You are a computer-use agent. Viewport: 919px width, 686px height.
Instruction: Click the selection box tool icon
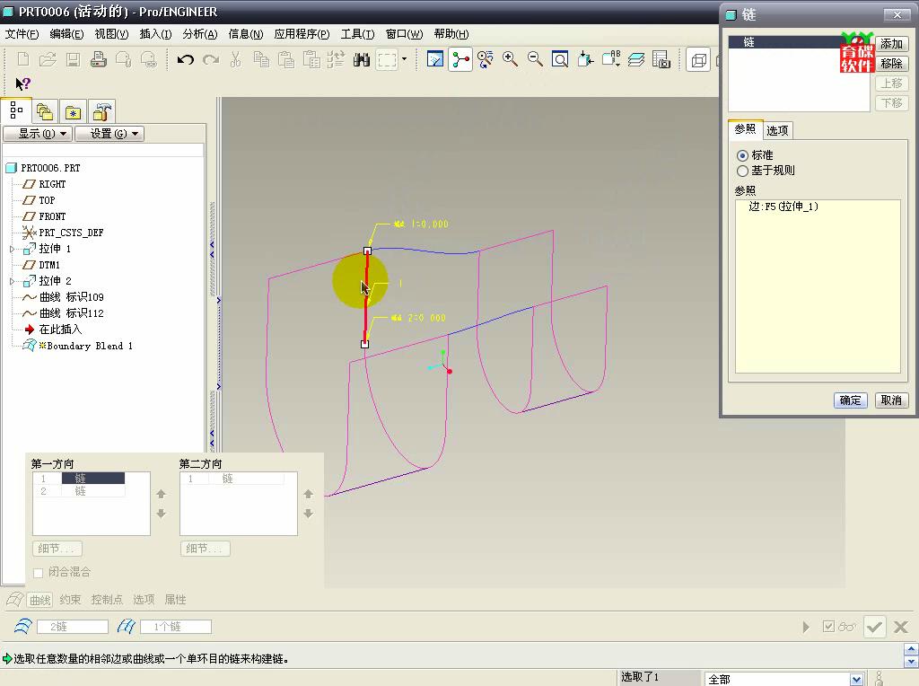(387, 59)
